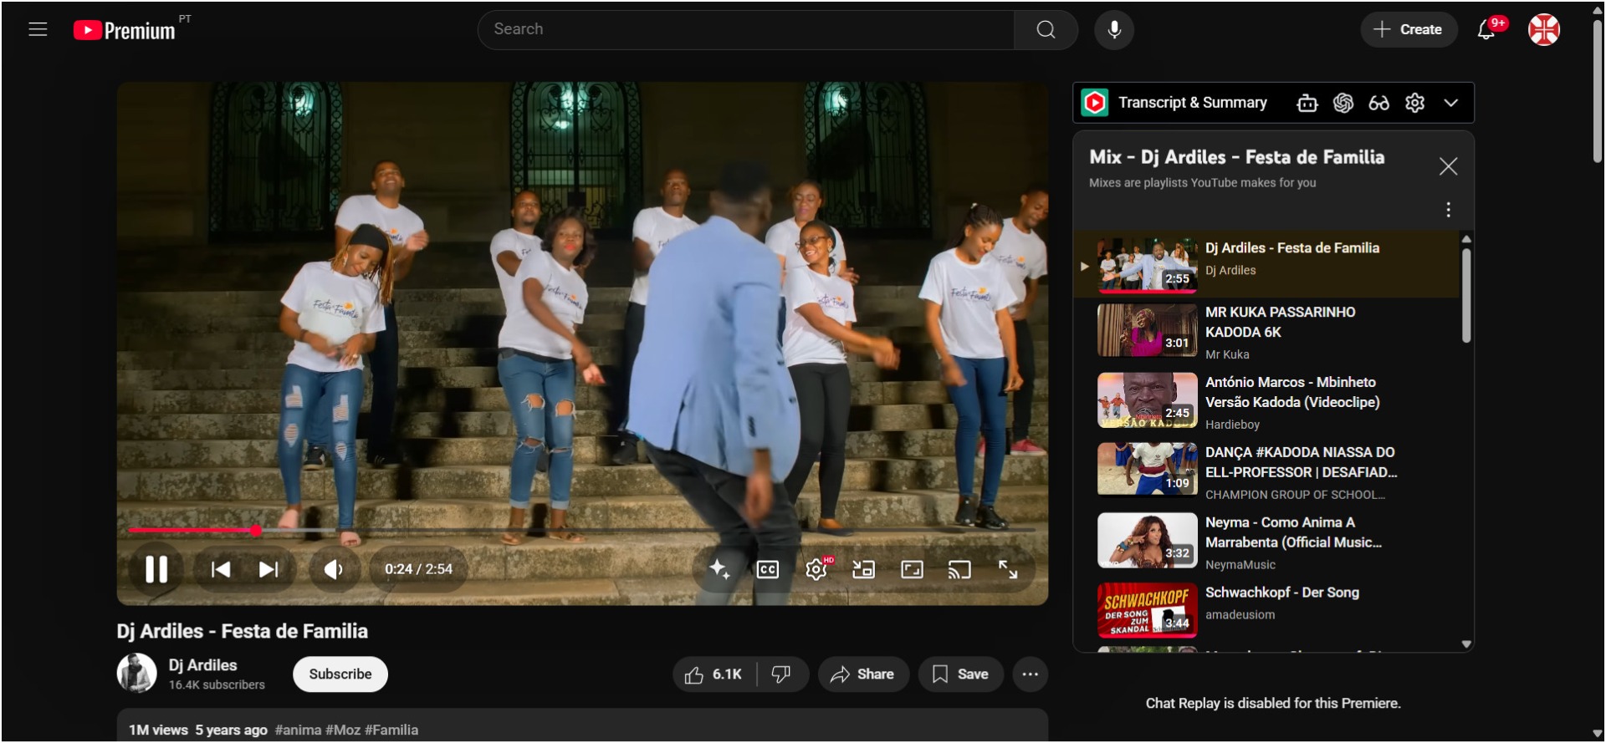Image resolution: width=1606 pixels, height=743 pixels.
Task: Expand the Transcript & Summary chevron
Action: [1450, 103]
